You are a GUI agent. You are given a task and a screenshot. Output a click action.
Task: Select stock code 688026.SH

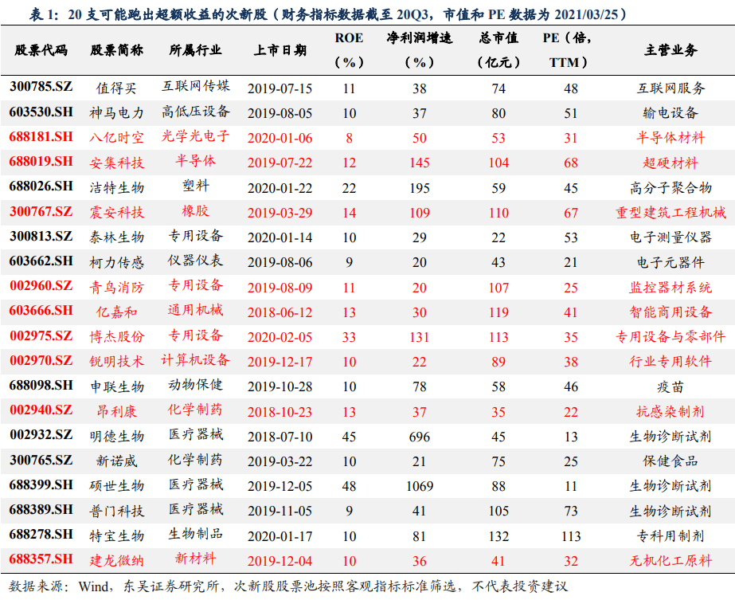pos(41,186)
